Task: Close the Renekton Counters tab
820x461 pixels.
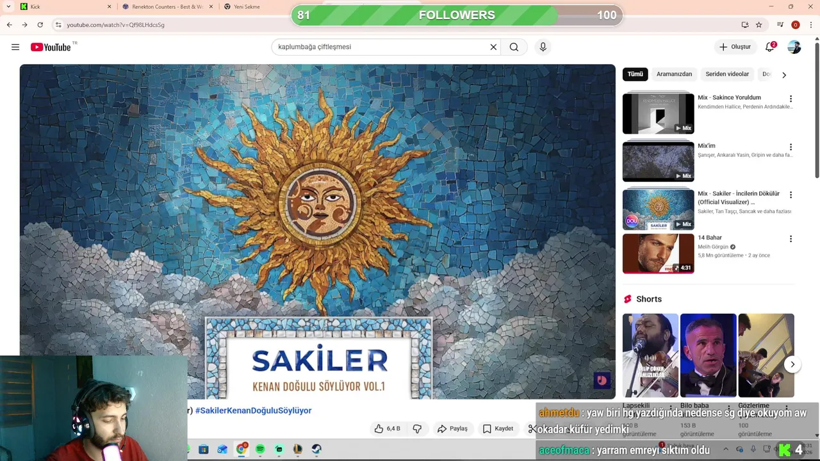Action: pyautogui.click(x=210, y=6)
